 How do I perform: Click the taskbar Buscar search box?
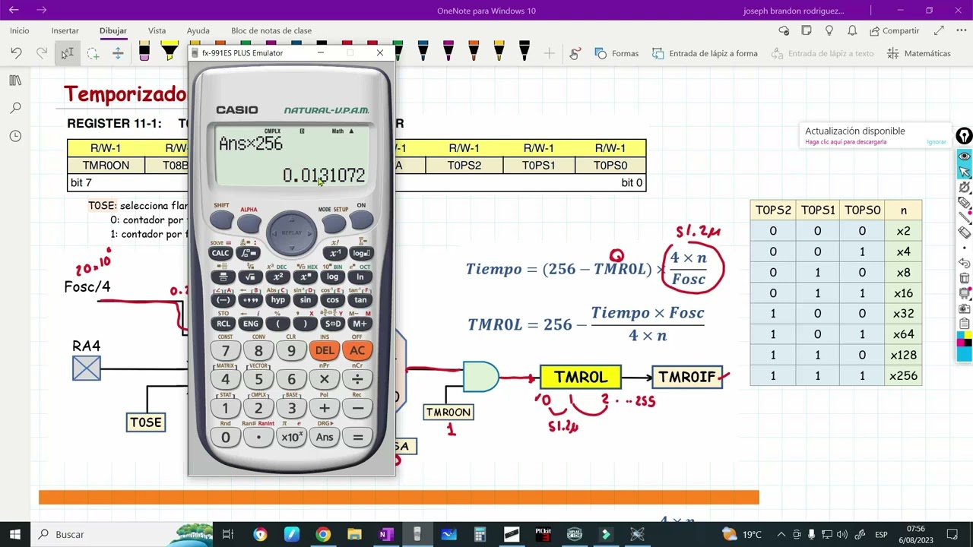122,534
